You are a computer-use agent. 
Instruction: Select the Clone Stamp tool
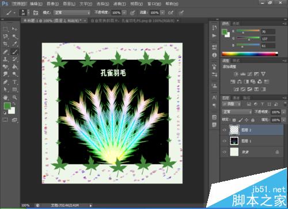coord(5,59)
